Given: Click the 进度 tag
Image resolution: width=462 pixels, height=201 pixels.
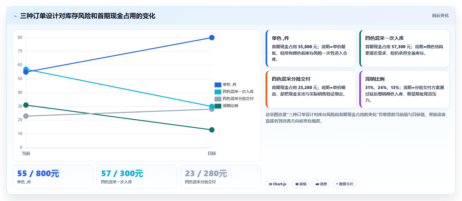Looking at the screenshot, I should click(x=321, y=184).
